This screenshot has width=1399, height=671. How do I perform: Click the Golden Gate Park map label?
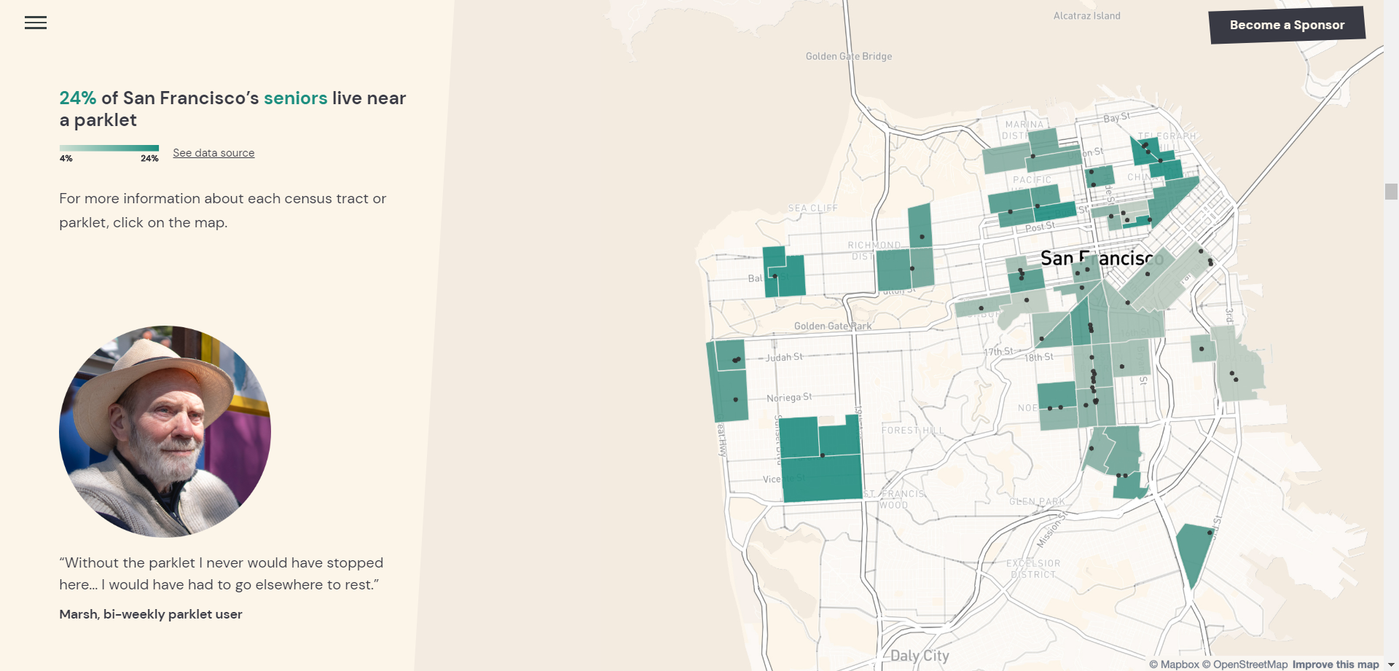coord(832,326)
